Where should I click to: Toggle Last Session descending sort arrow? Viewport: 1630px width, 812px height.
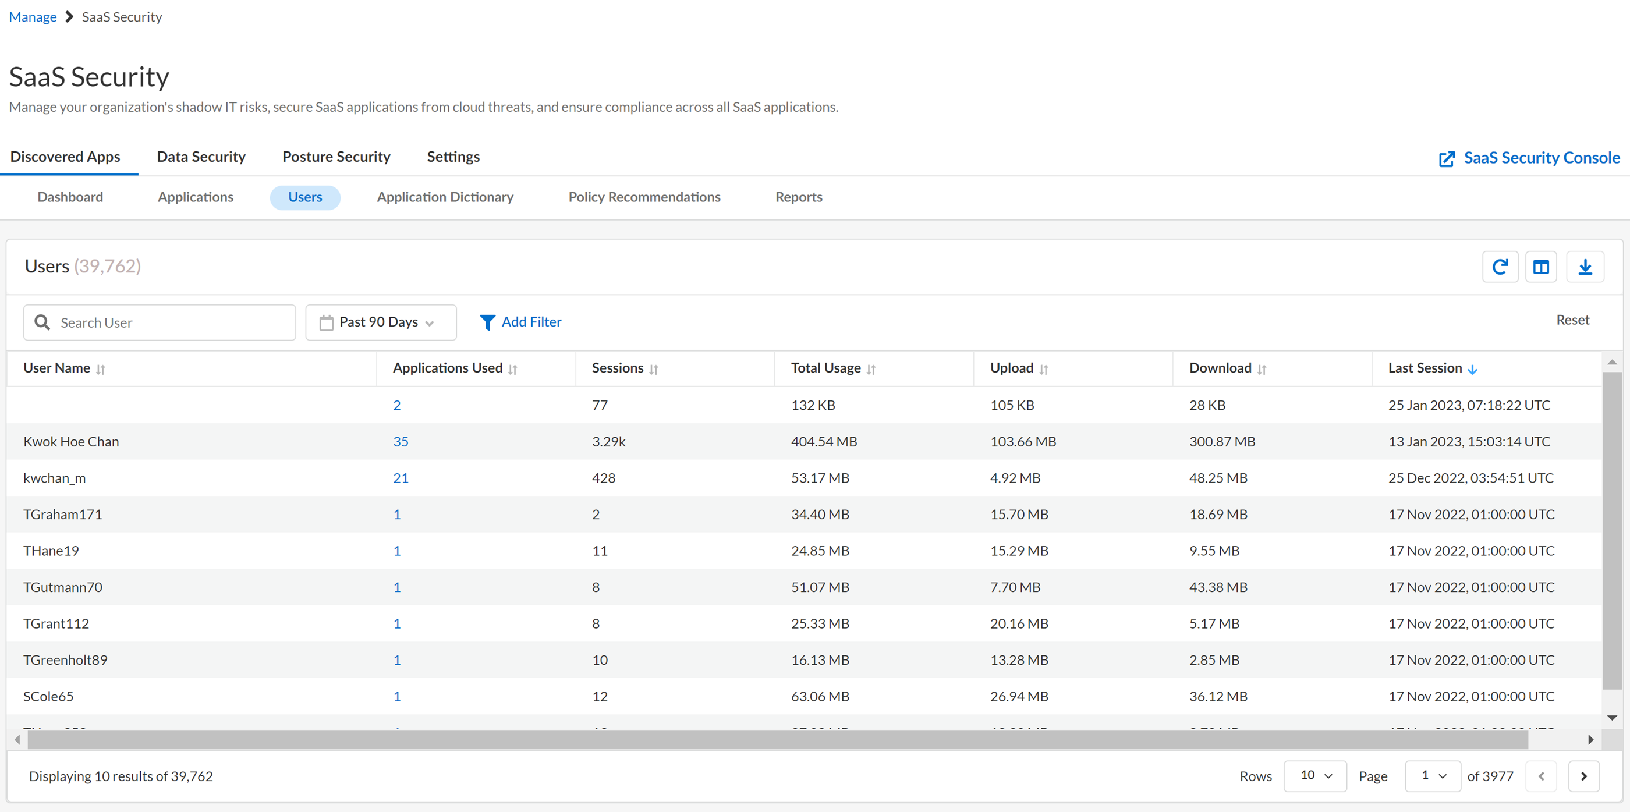coord(1472,370)
